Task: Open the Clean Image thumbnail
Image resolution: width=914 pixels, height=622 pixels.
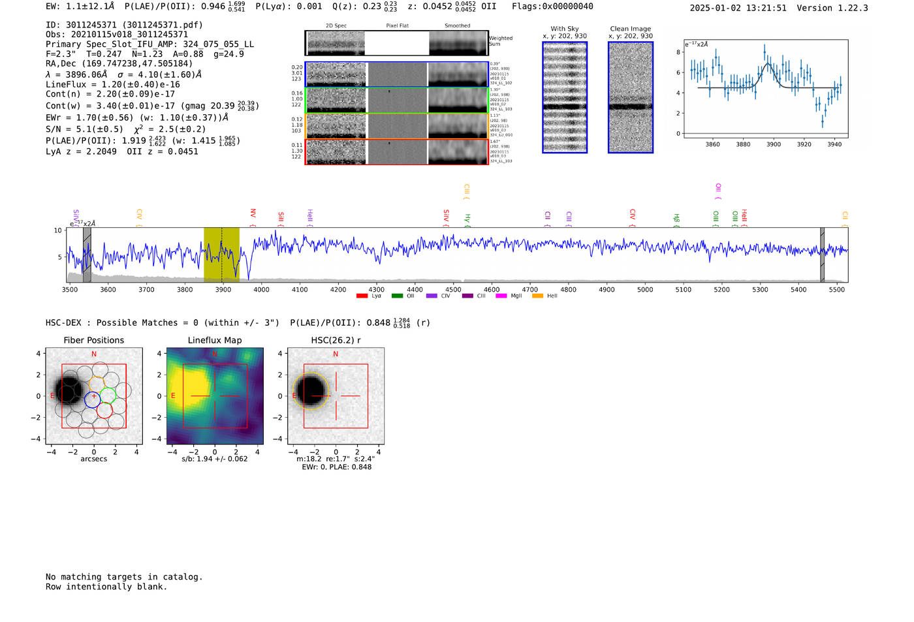Action: 631,97
